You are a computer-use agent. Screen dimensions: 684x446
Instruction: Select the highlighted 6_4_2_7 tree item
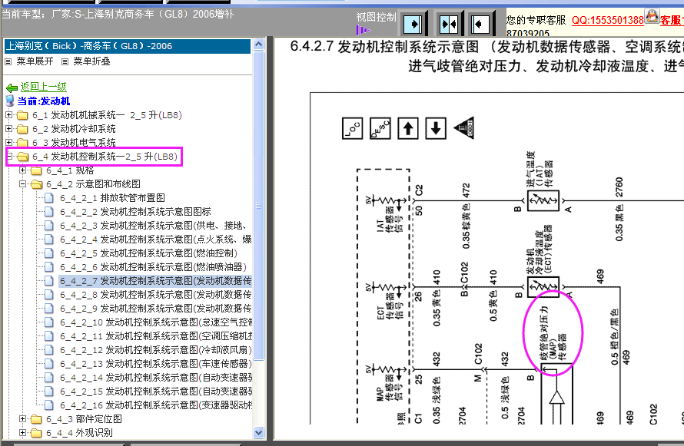[155, 281]
